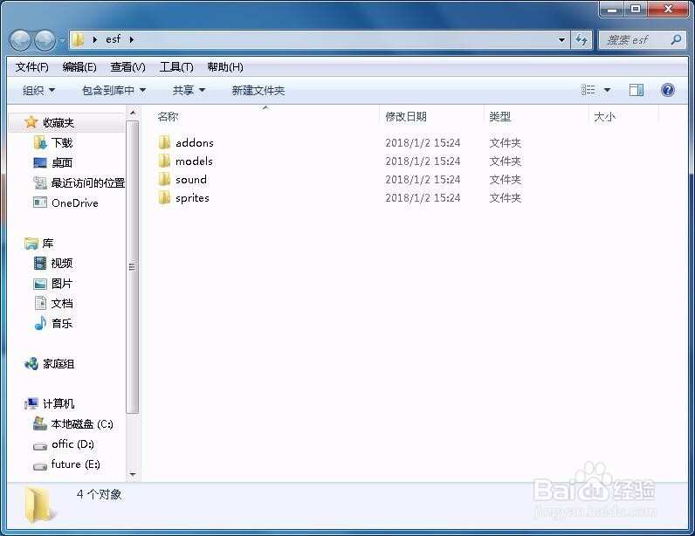Click the 计算机 computer icon
695x536 pixels.
[x=31, y=403]
